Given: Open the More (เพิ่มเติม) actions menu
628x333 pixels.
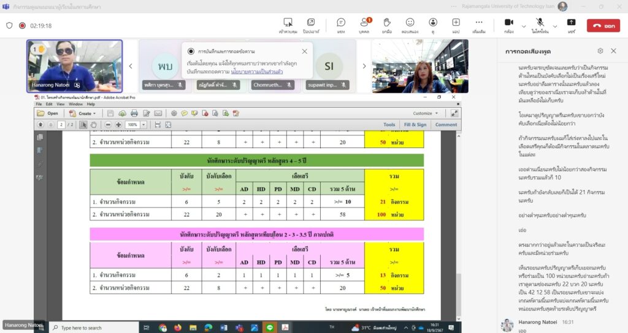Looking at the screenshot, I should point(479,25).
